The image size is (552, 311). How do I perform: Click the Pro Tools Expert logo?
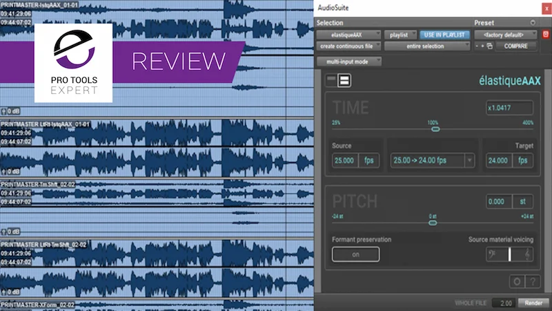74,63
